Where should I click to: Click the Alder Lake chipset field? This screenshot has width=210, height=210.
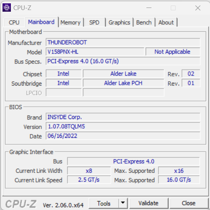point(123,73)
